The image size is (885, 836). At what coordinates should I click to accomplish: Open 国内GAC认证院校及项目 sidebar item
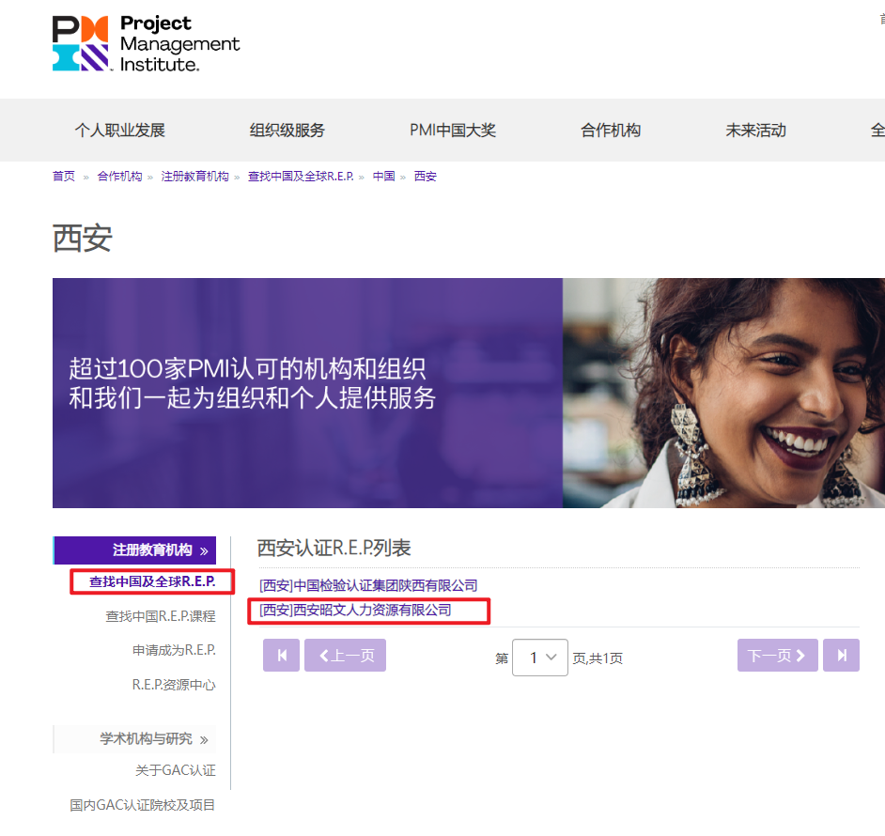pos(142,805)
